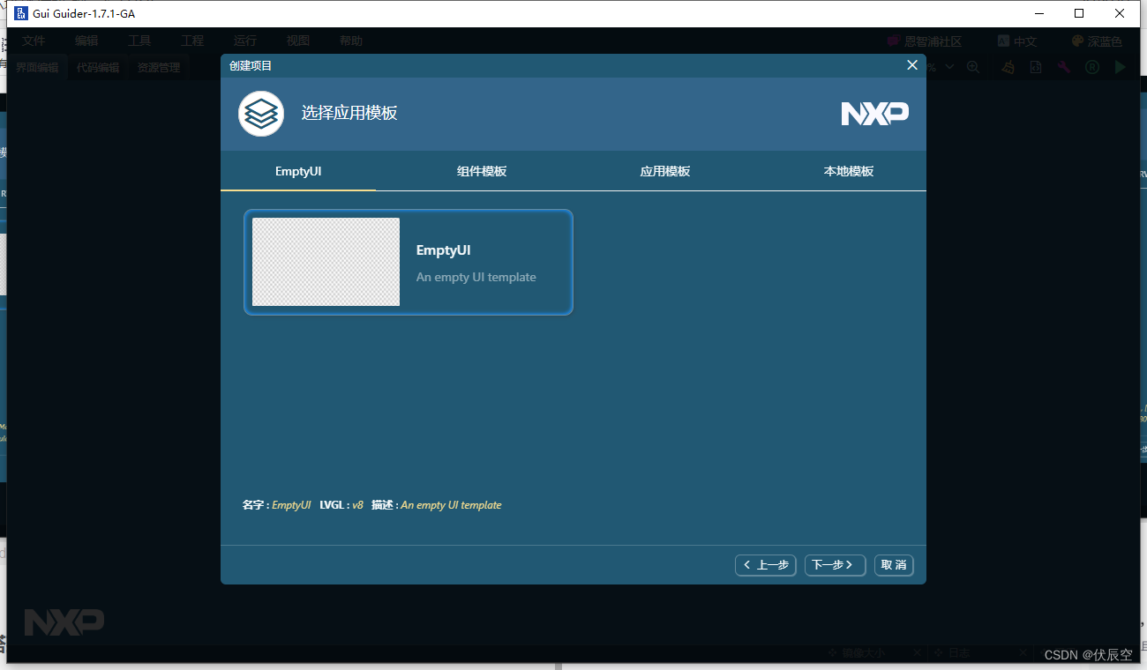The image size is (1147, 670).
Task: Open the 文件 menu in main window
Action: point(34,41)
